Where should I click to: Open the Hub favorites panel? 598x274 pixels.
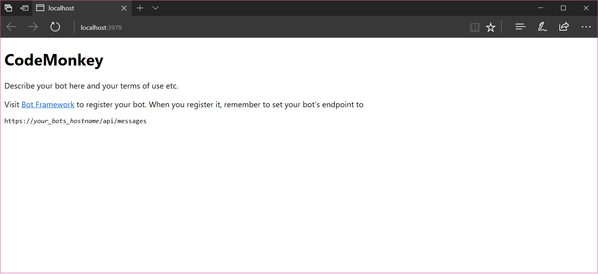click(520, 27)
